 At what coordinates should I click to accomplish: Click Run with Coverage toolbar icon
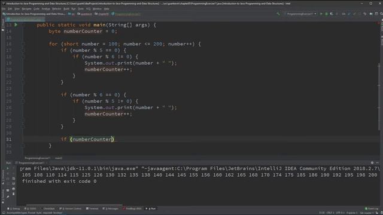point(332,14)
